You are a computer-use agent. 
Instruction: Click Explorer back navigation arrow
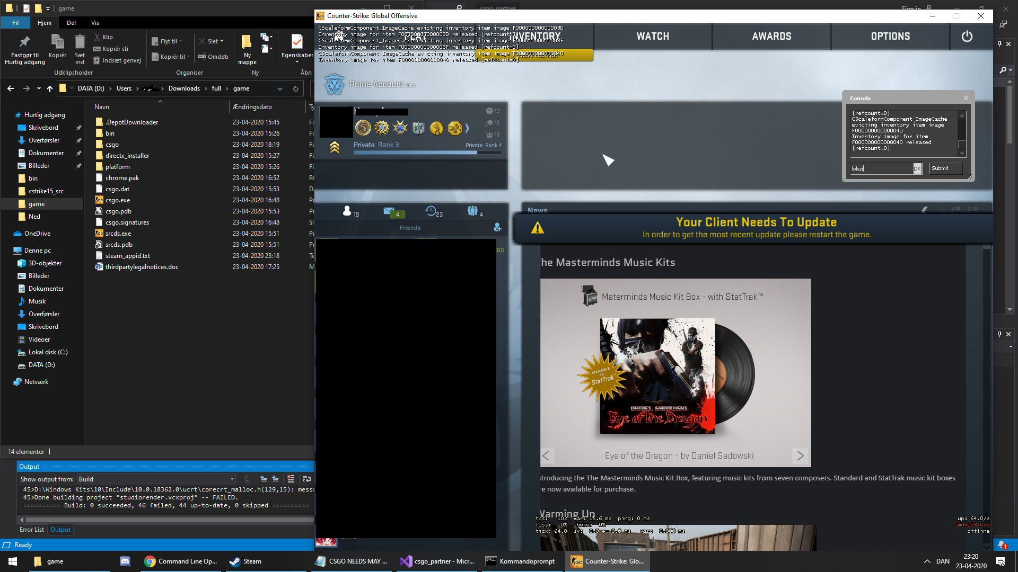coord(11,88)
